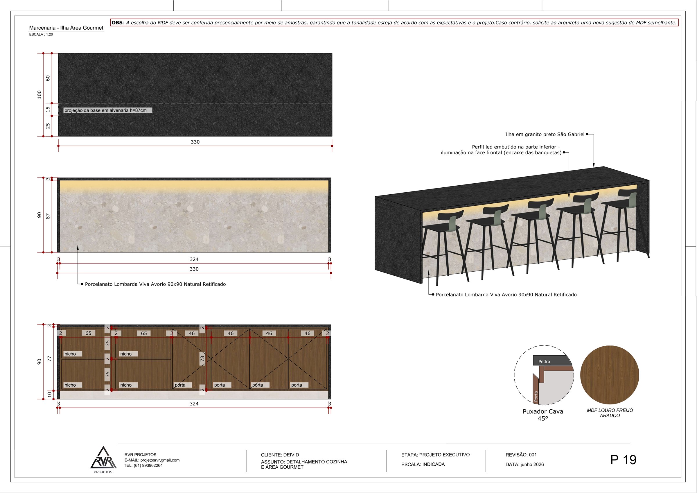
Task: Click the 10 plinth height dimension
Action: (x=49, y=394)
